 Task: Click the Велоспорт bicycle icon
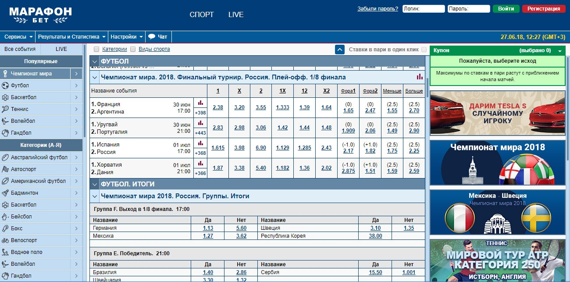coord(5,240)
